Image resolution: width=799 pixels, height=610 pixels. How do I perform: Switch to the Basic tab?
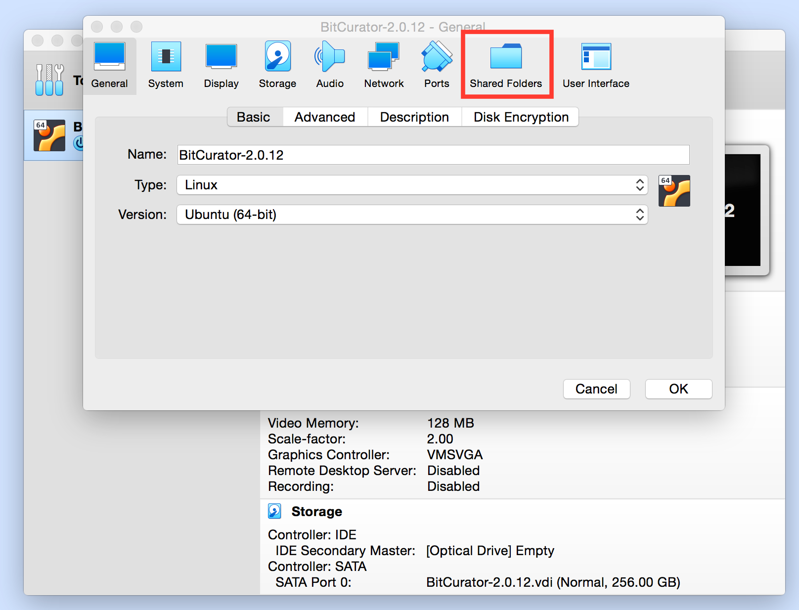pos(254,117)
